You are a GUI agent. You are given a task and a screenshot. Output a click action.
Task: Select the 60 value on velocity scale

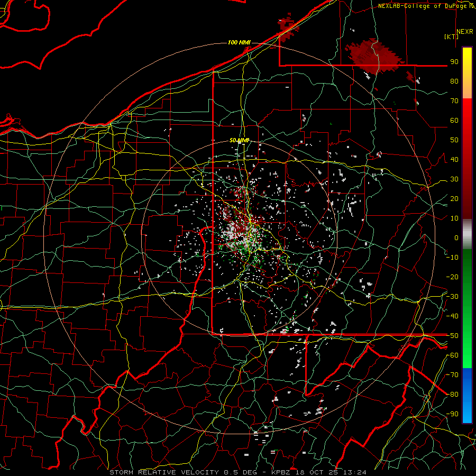coord(454,120)
